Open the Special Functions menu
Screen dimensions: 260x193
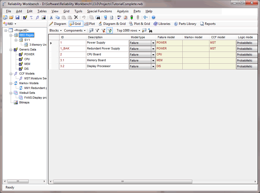tap(99, 11)
